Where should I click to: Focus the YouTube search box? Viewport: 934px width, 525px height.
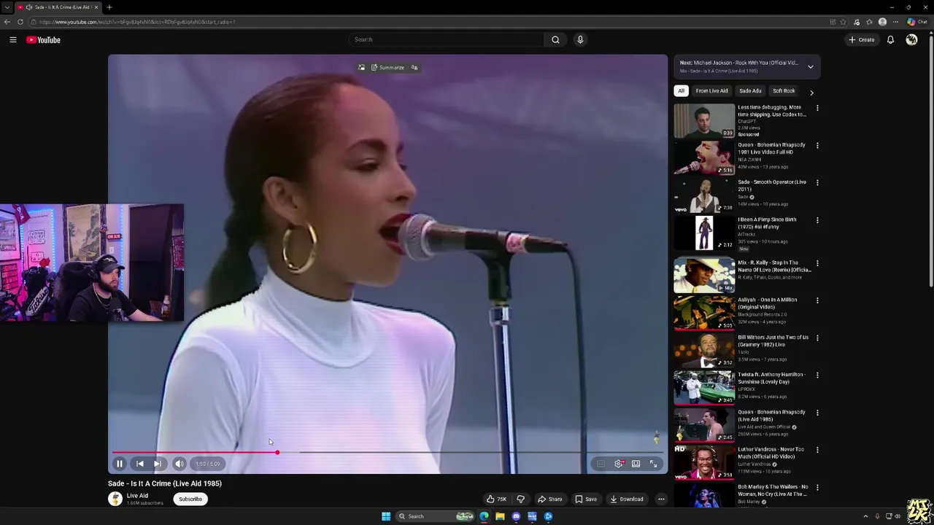(445, 39)
